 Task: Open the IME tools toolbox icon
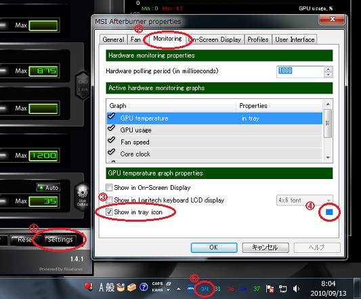coord(121,287)
